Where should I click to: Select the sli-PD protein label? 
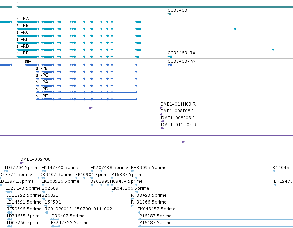(x=42, y=89)
